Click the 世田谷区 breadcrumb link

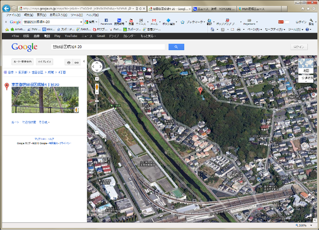(x=38, y=72)
